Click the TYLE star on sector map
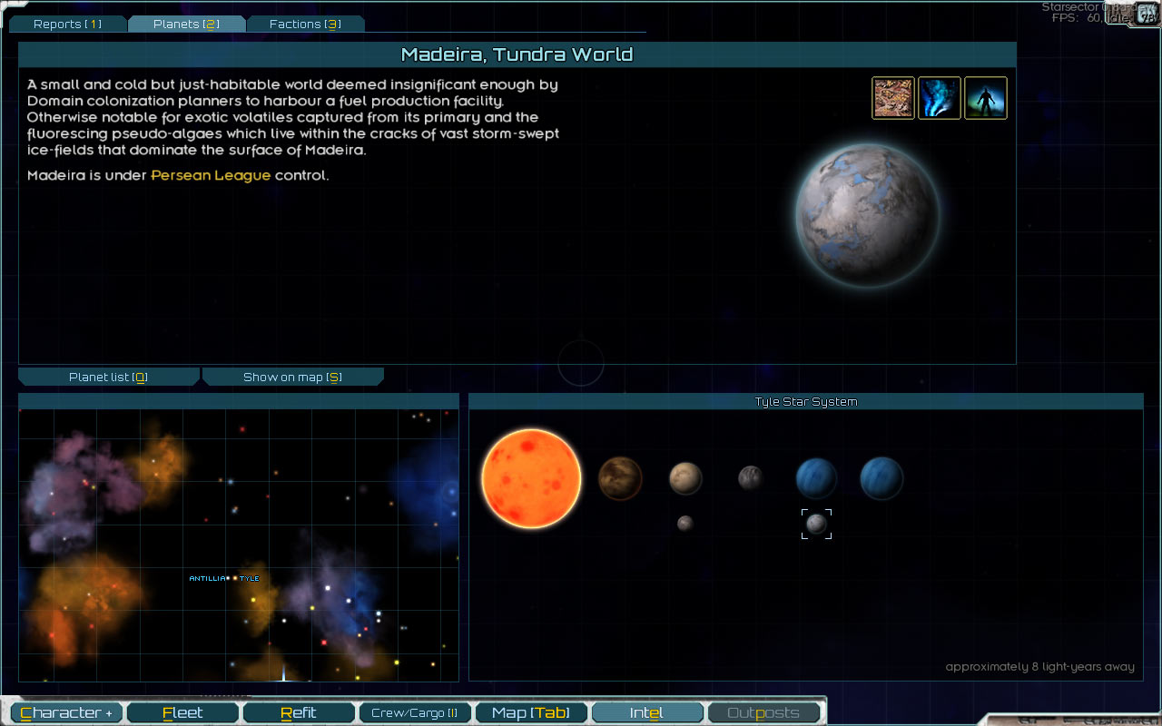The height and width of the screenshot is (726, 1162). click(x=235, y=578)
